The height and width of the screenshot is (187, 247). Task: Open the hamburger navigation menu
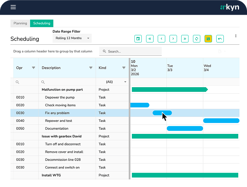click(x=13, y=7)
